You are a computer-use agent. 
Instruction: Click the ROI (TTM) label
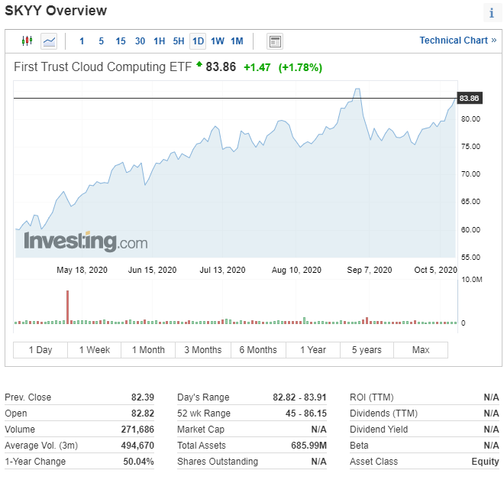click(372, 397)
